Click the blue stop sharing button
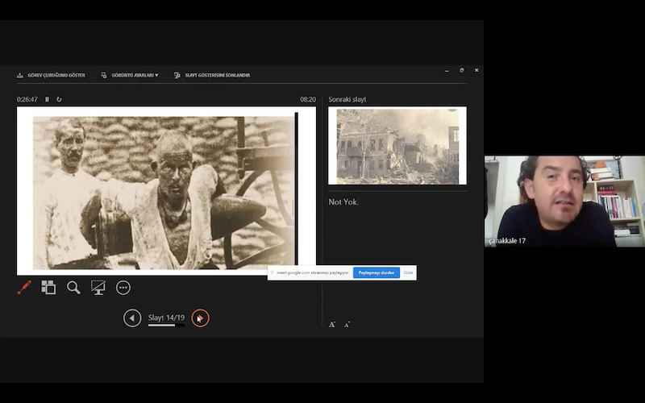Screen dimensions: 645x403 click(x=376, y=272)
